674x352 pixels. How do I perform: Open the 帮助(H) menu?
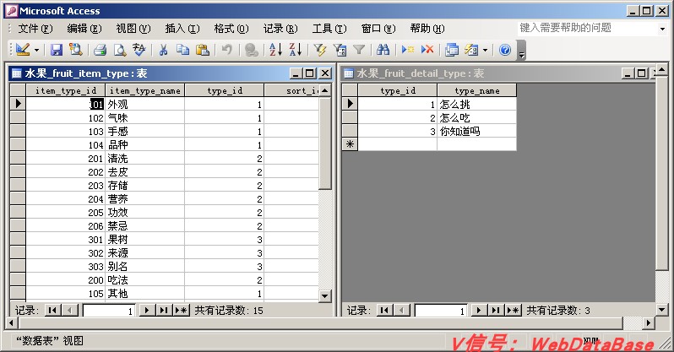coord(427,29)
